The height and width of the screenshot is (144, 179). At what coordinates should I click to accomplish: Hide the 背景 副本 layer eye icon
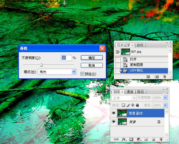point(114,113)
